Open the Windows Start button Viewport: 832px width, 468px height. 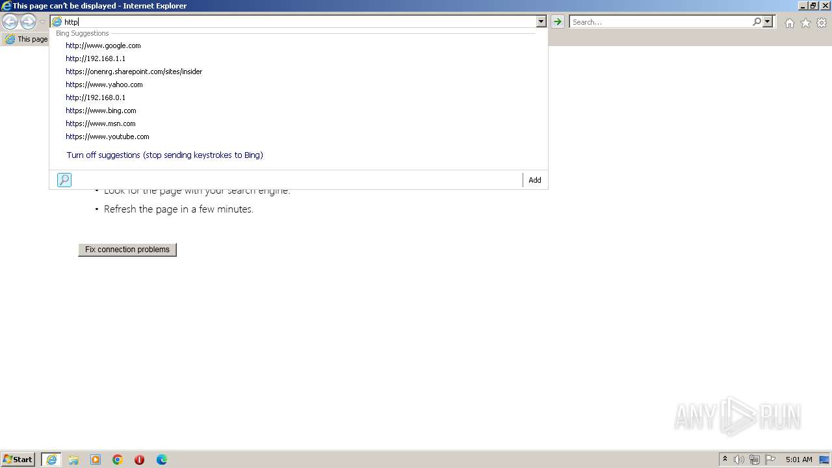[x=18, y=460]
